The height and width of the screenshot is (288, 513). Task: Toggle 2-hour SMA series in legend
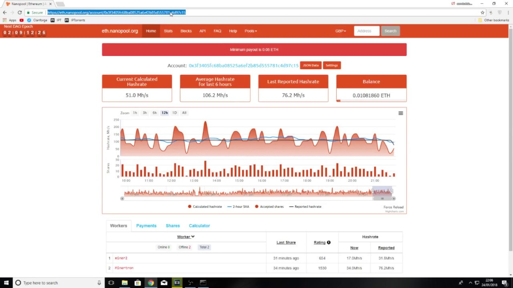pos(238,206)
